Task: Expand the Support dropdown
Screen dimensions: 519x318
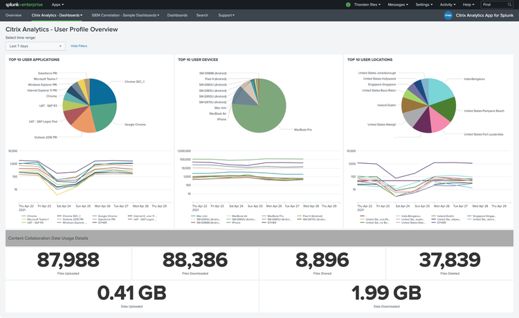Action: tap(226, 15)
